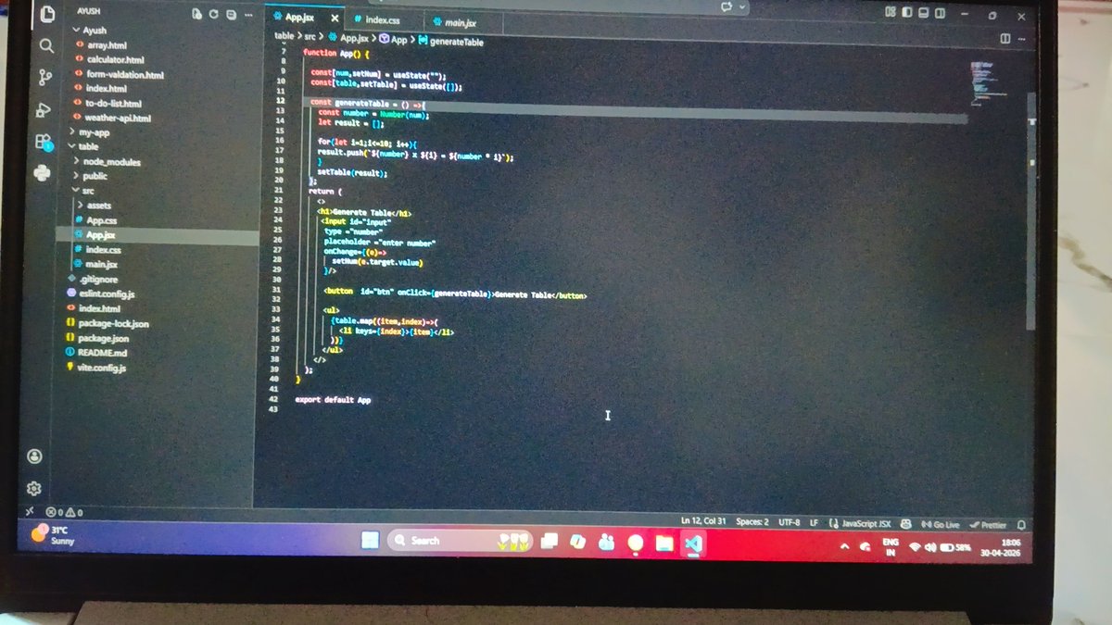This screenshot has width=1112, height=625.
Task: Click the 'generateTable' breadcrumb segment
Action: click(x=459, y=42)
